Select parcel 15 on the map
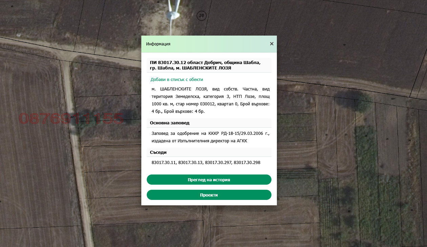 (x=148, y=236)
